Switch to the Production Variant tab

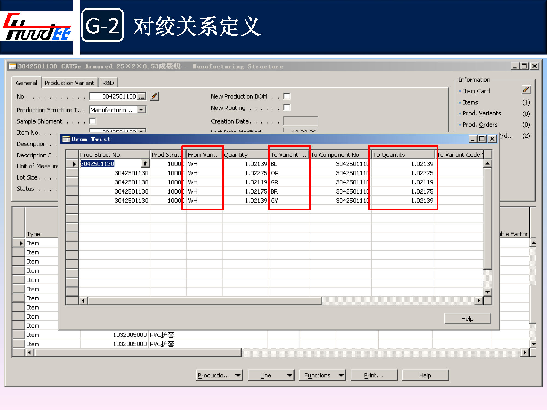coord(69,83)
